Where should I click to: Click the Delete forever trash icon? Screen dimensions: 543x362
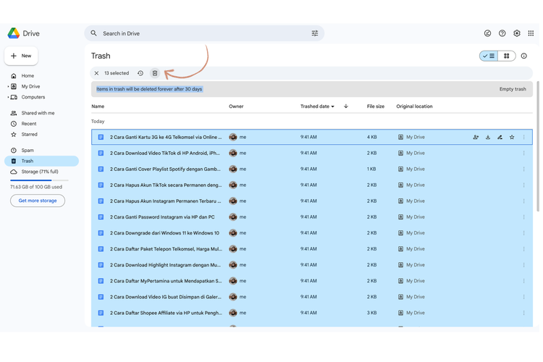click(x=154, y=73)
